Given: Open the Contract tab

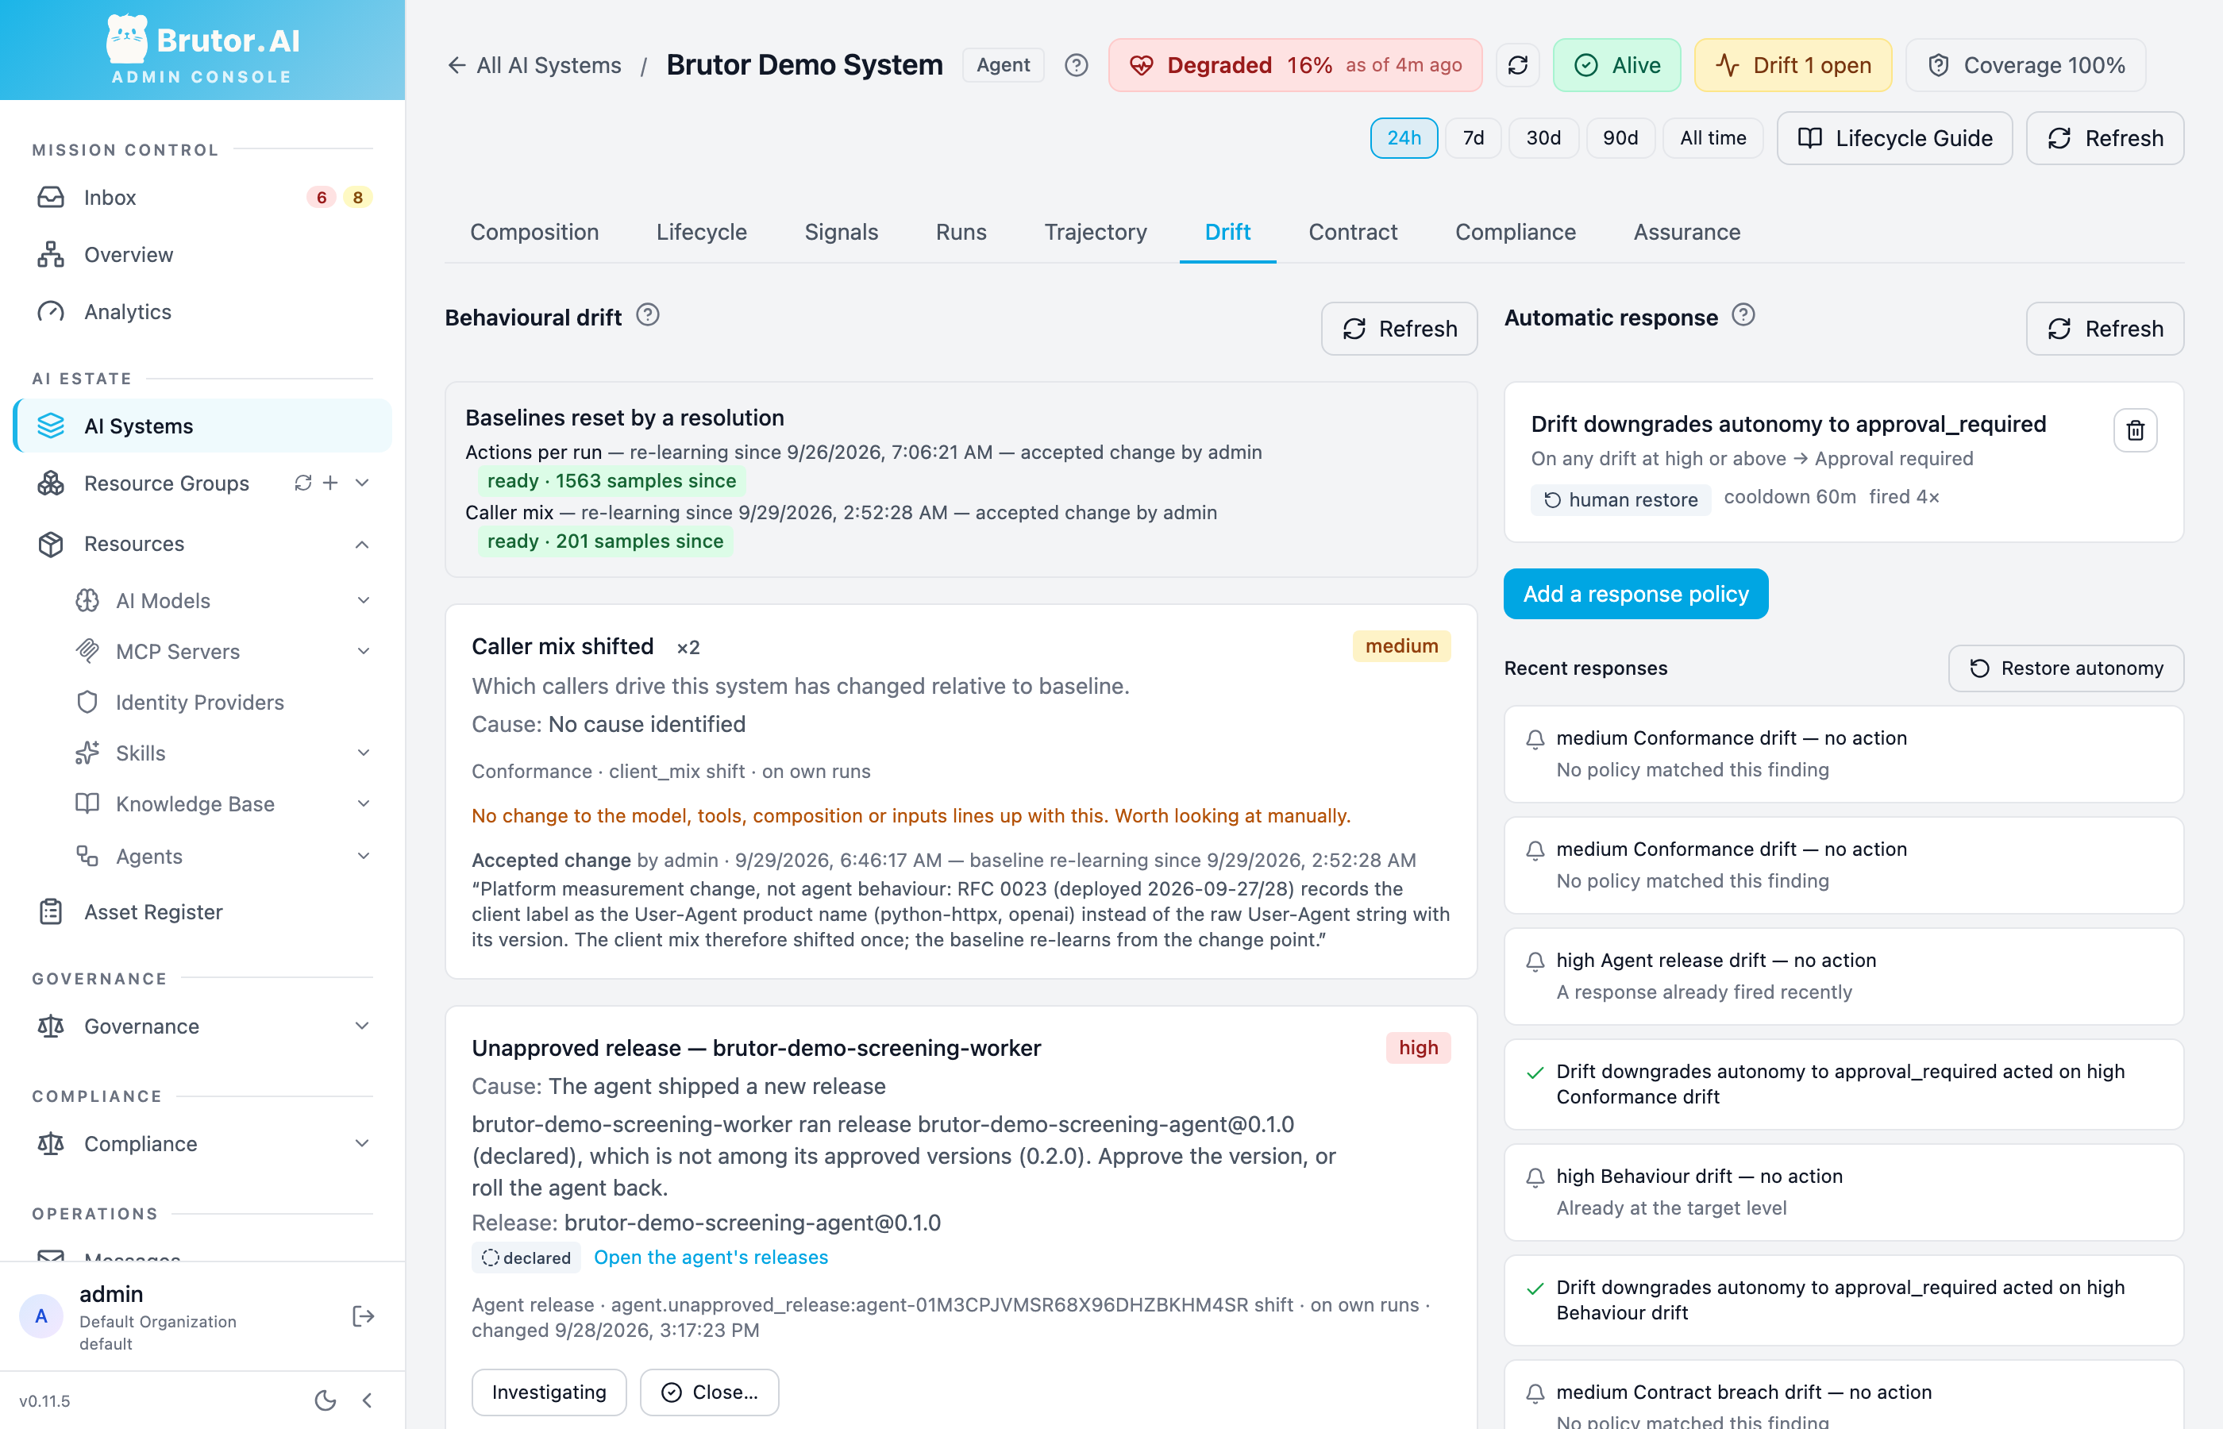Looking at the screenshot, I should pos(1353,232).
